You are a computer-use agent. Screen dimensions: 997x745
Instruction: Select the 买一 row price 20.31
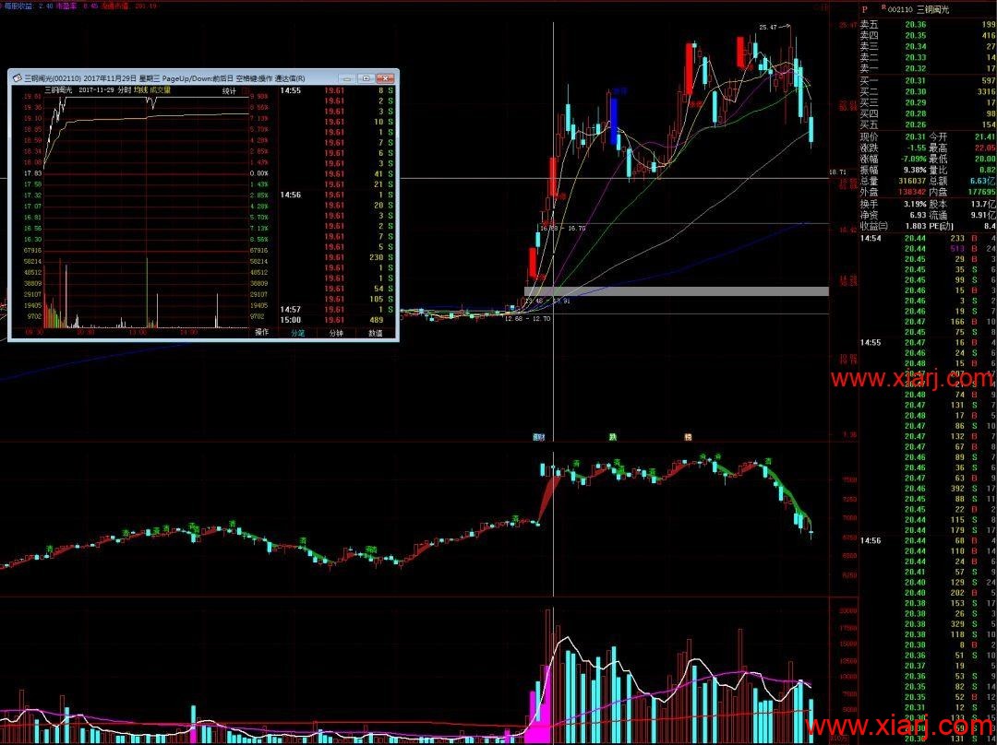point(916,80)
